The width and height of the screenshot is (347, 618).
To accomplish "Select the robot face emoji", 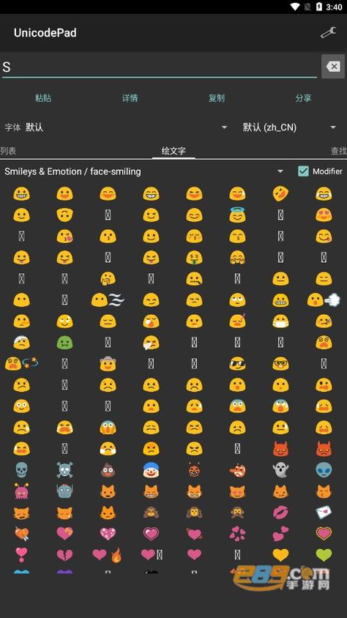I will pos(64,491).
